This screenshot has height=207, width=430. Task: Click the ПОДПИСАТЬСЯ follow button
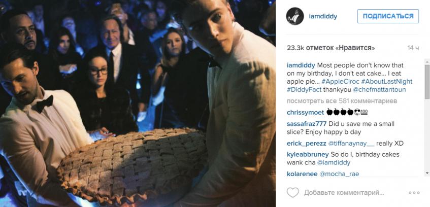[x=388, y=16]
